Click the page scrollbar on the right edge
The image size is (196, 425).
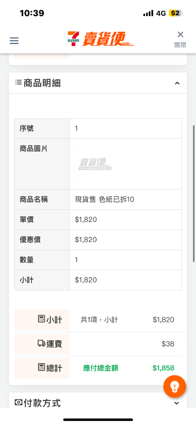coord(194,193)
